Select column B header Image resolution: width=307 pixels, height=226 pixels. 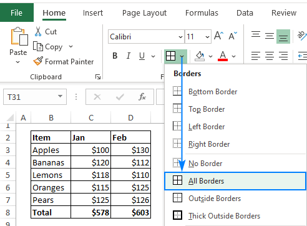click(x=51, y=118)
